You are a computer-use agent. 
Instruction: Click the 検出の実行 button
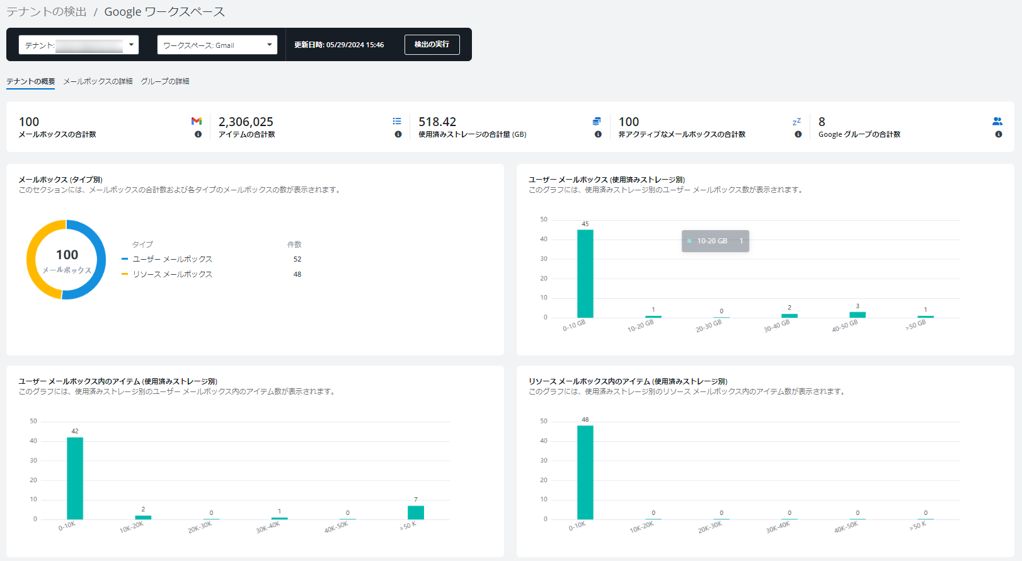pos(432,44)
